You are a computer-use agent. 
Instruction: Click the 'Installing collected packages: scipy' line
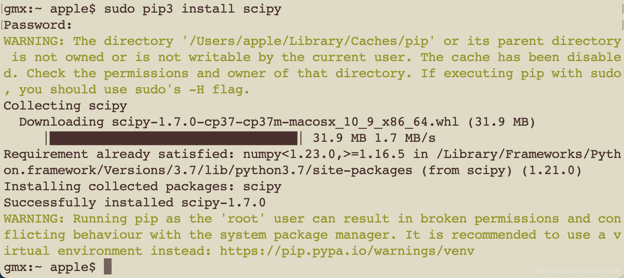(142, 187)
